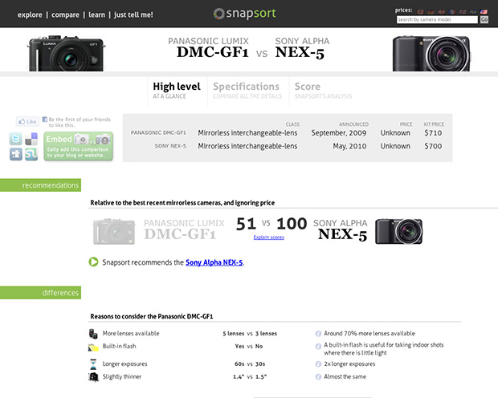
Task: Click info icon beside Around 70% more lenses
Action: (318, 334)
